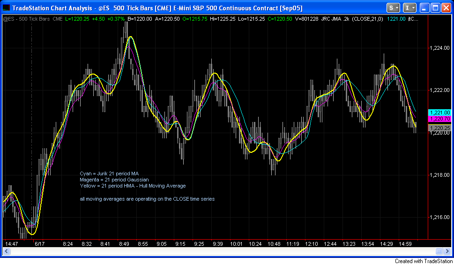454x264 pixels.
Task: Click the 'B=1220.00' bid value
Action: click(140, 19)
